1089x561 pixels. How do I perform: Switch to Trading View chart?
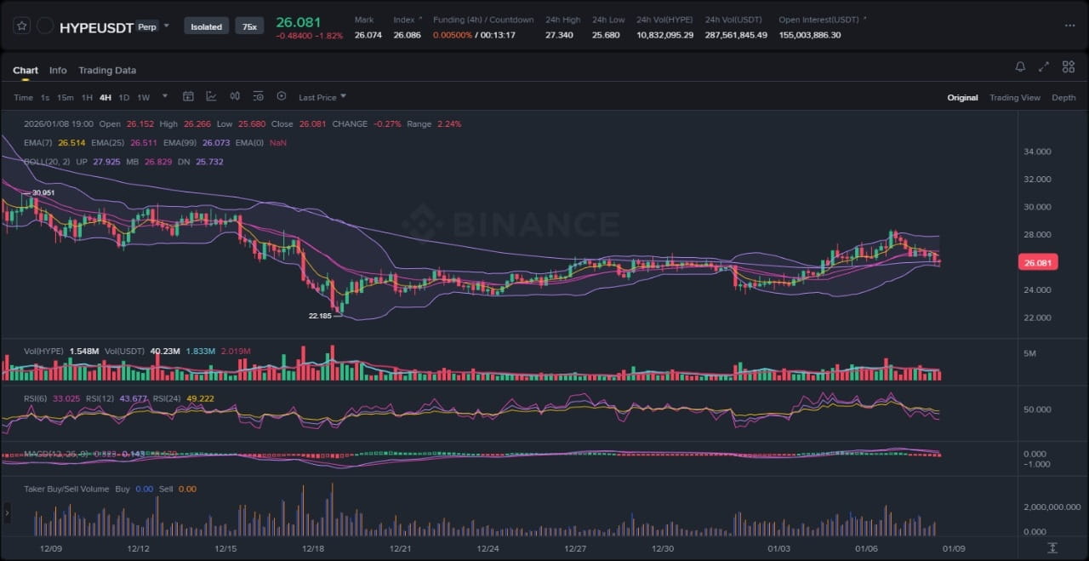click(1014, 97)
